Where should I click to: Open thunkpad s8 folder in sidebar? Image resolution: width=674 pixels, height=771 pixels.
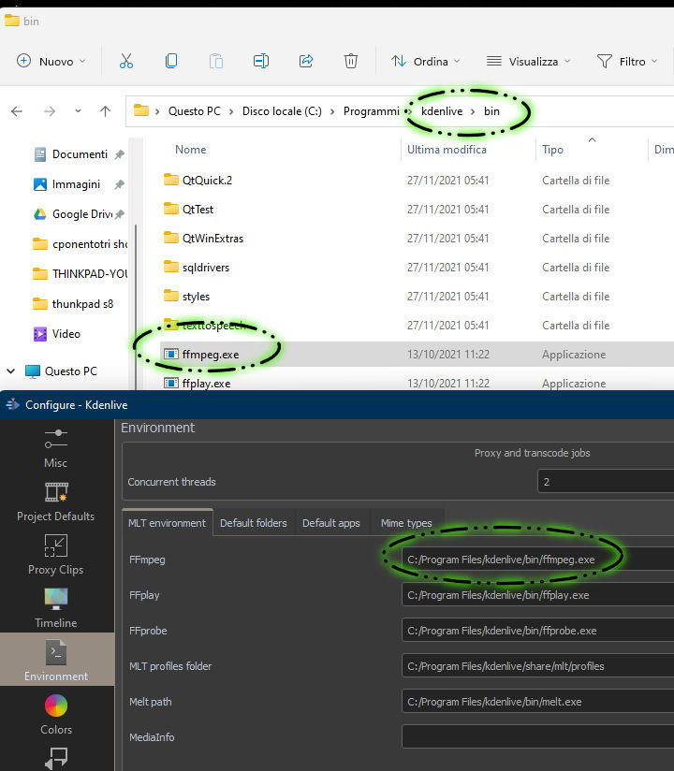[74, 304]
